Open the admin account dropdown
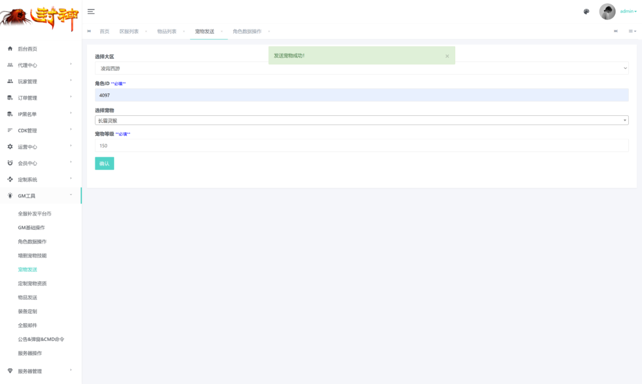642x384 pixels. coord(628,11)
